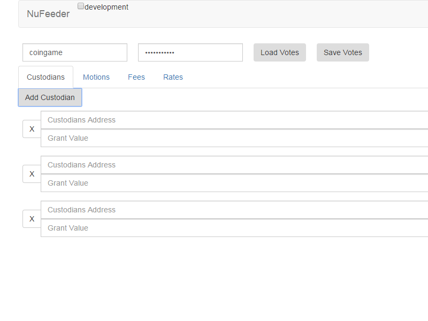Image resolution: width=428 pixels, height=321 pixels.
Task: Remove the third custodian with its X button
Action: (x=32, y=219)
